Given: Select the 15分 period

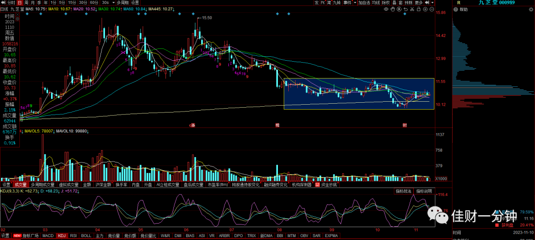Looking at the screenshot, I should 72,2.
